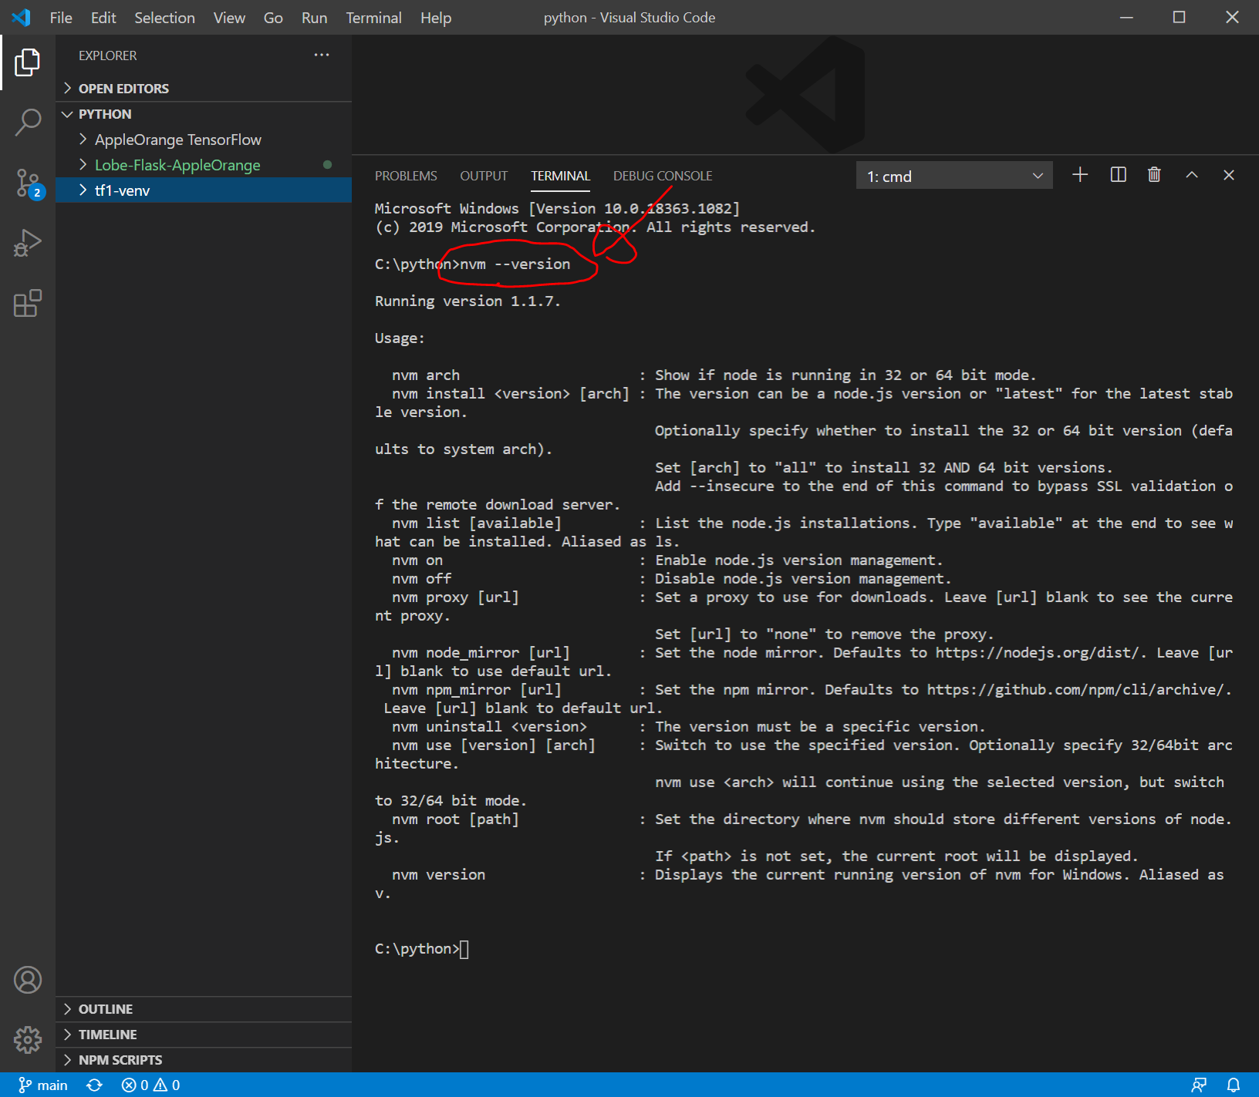The width and height of the screenshot is (1259, 1097).
Task: Minimize the VS Code window
Action: [x=1126, y=17]
